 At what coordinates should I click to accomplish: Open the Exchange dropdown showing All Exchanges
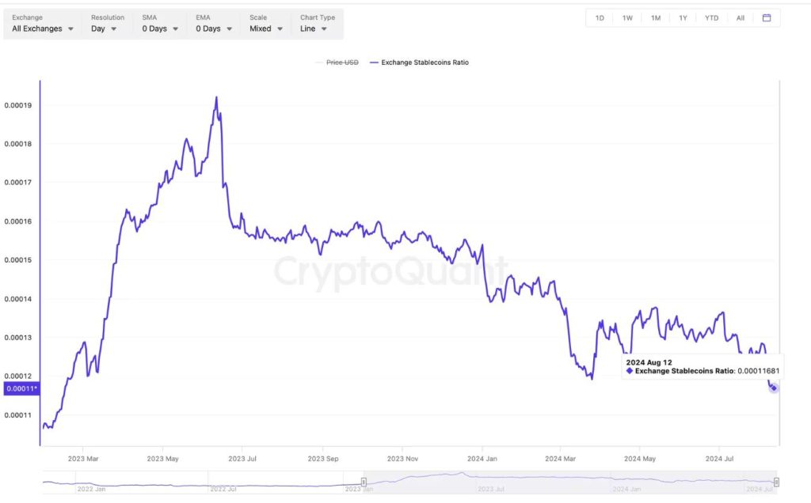coord(41,28)
